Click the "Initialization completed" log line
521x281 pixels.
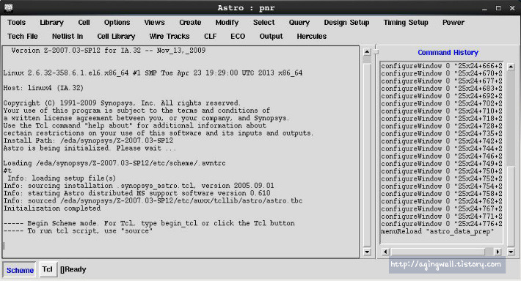click(x=52, y=208)
